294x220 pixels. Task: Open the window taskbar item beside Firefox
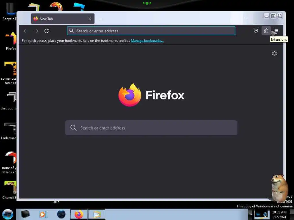click(x=97, y=214)
